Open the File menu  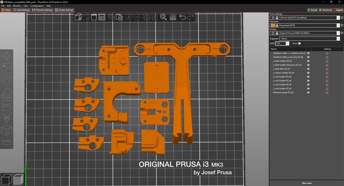3,6
